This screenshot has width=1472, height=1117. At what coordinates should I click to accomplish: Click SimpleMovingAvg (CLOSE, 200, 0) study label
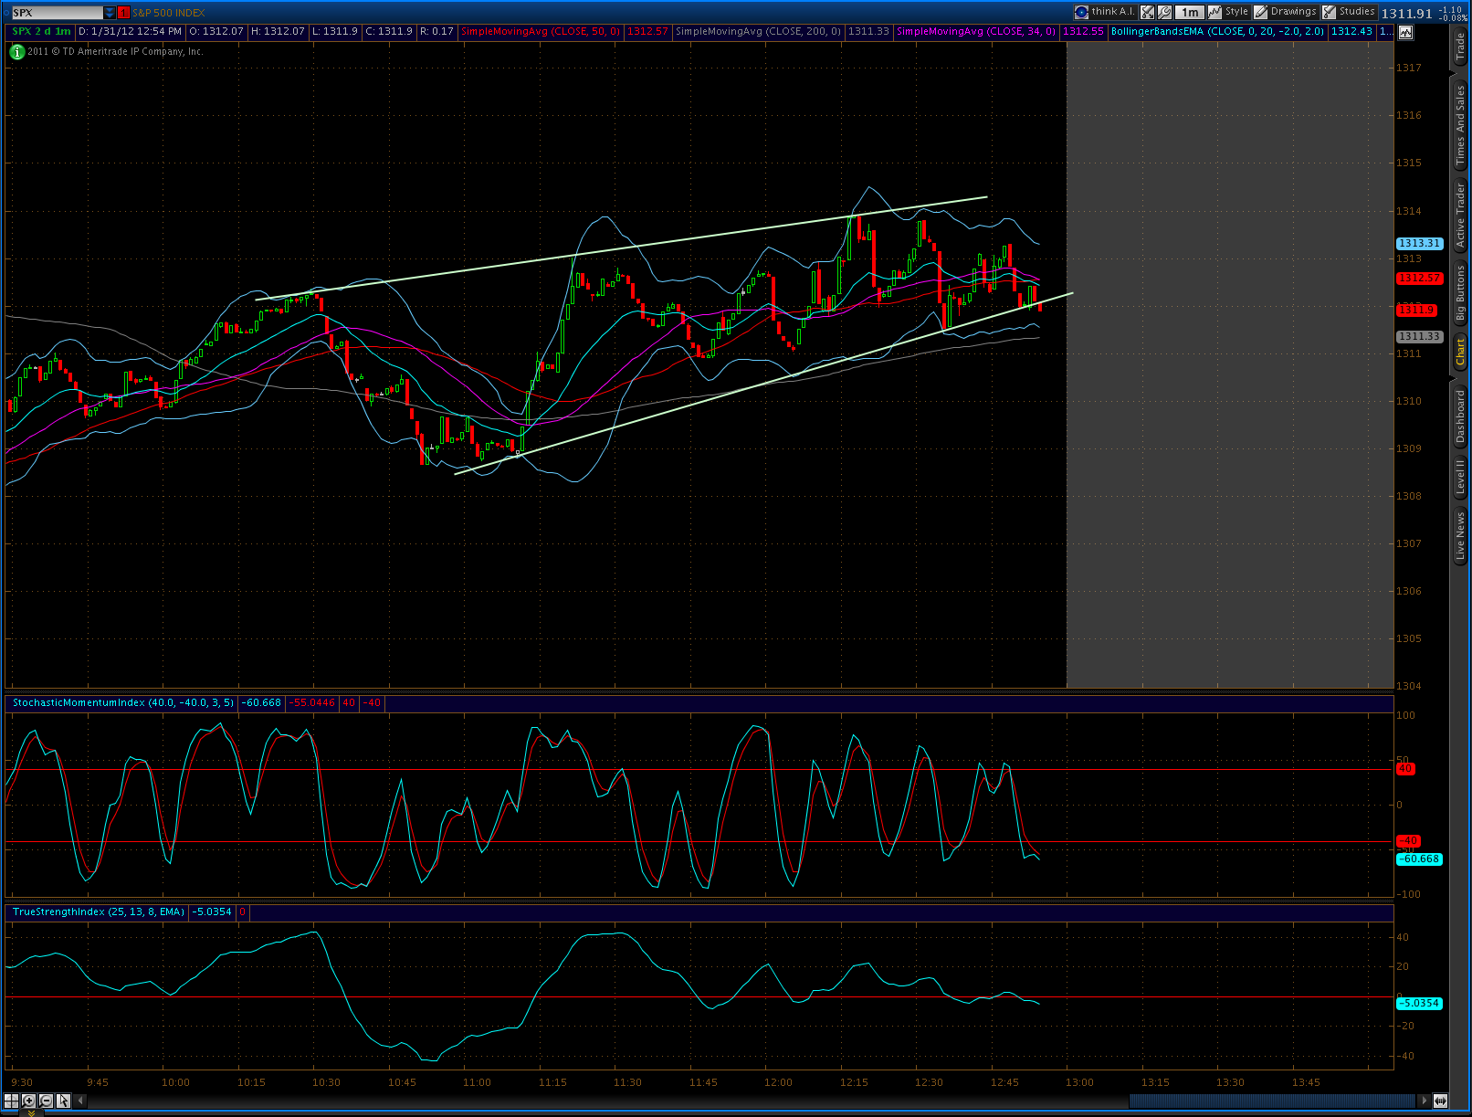(x=758, y=31)
